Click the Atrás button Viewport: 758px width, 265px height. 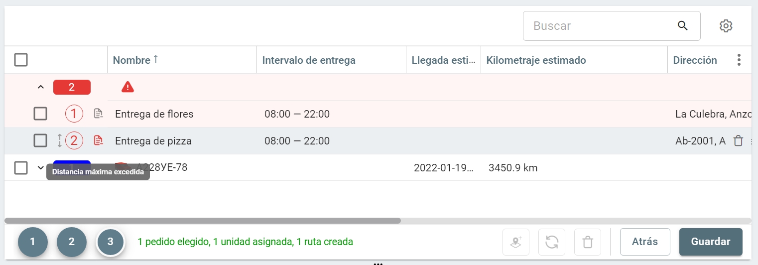click(645, 242)
